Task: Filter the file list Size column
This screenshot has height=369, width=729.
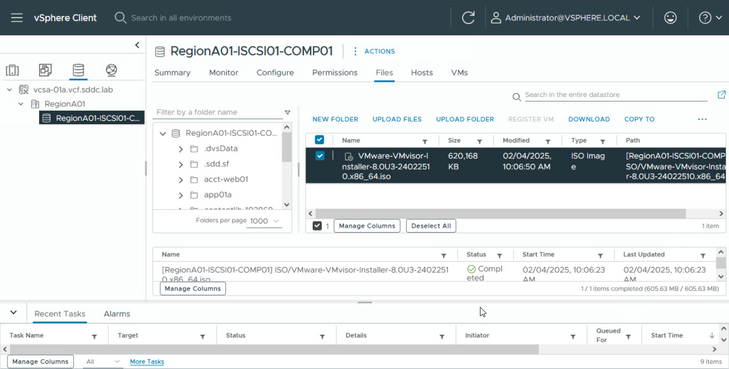Action: [x=480, y=141]
